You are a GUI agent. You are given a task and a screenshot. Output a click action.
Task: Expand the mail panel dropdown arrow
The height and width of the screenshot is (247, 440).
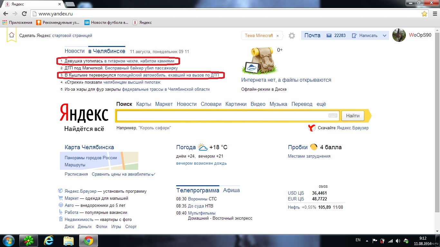click(x=385, y=36)
